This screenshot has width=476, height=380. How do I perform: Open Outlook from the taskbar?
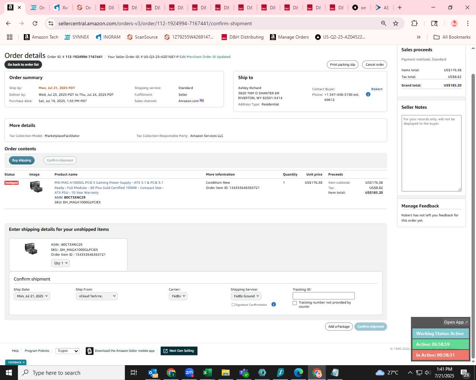pos(153,373)
